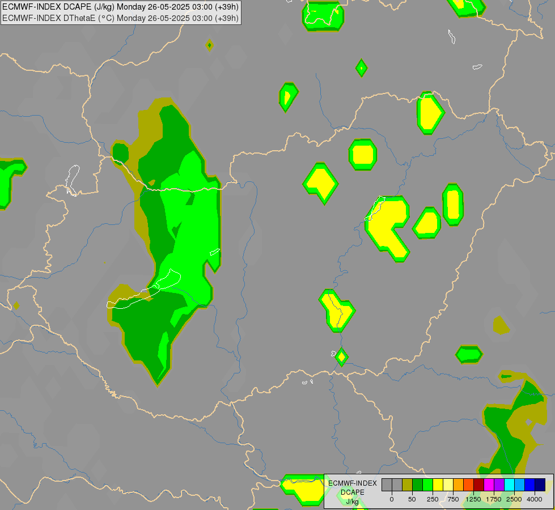
Task: Click the ECMWF-INDEX DCAPE (J/kg) title line
Action: point(120,7)
